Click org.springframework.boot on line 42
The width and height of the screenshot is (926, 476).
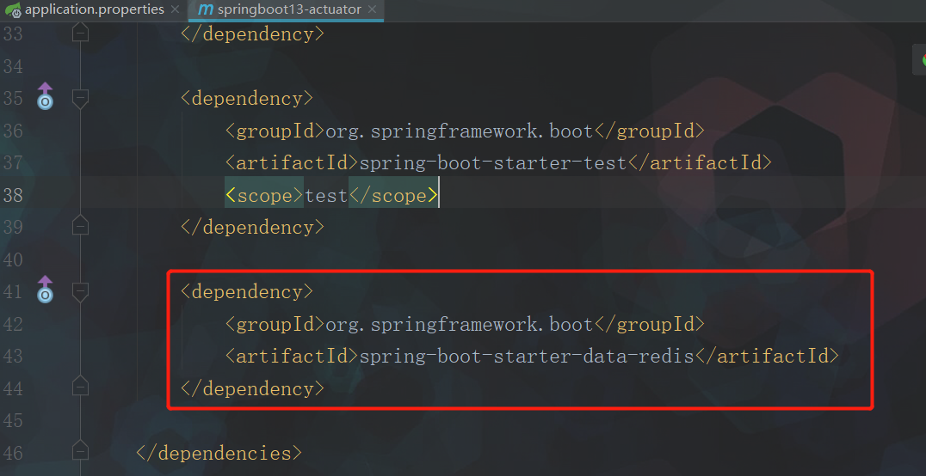[460, 325]
